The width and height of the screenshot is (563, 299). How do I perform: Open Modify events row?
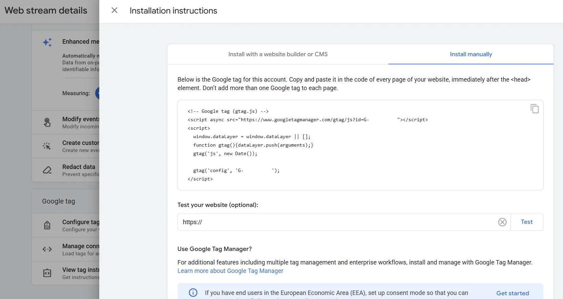(x=66, y=122)
